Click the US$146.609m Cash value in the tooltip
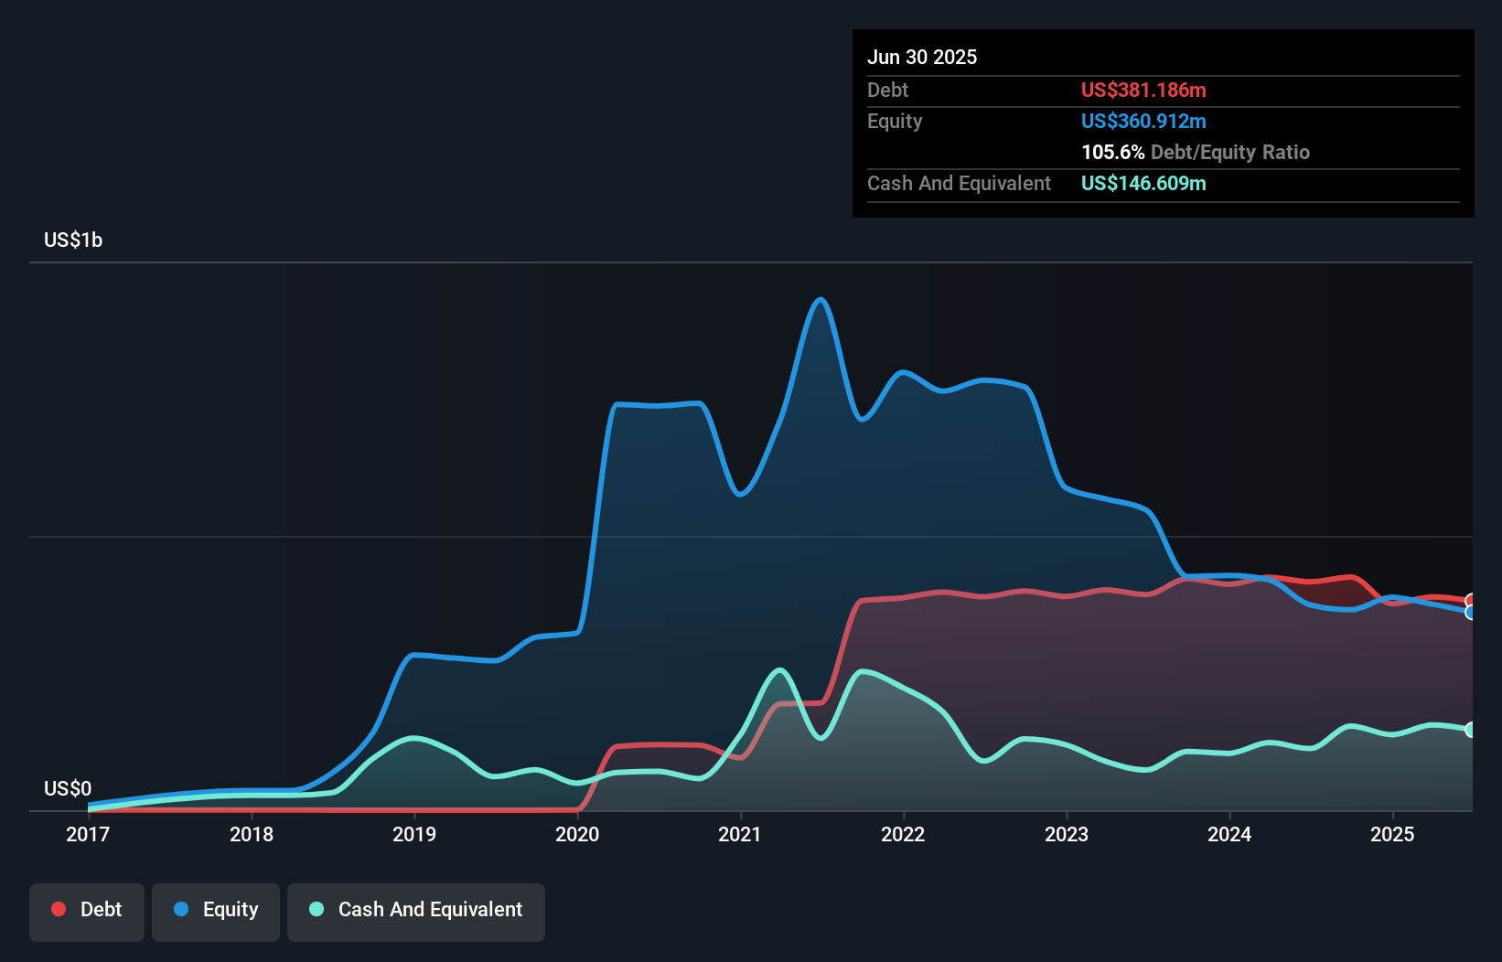1502x962 pixels. click(1143, 183)
